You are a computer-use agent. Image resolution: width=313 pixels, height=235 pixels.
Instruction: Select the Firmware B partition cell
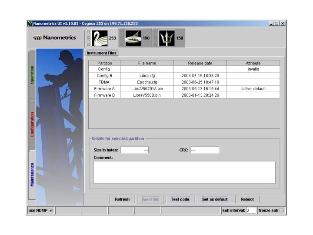[105, 95]
